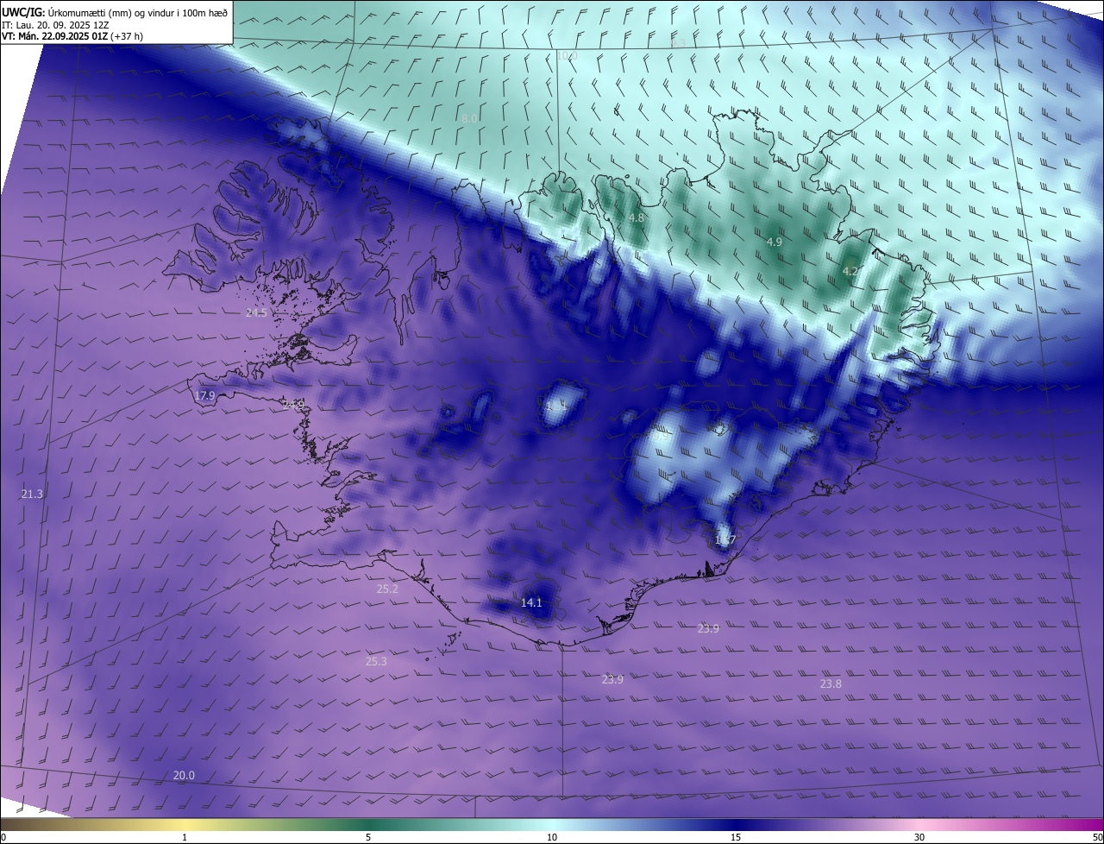This screenshot has width=1104, height=844.
Task: Click the 8.0 value label
Action: coord(469,118)
